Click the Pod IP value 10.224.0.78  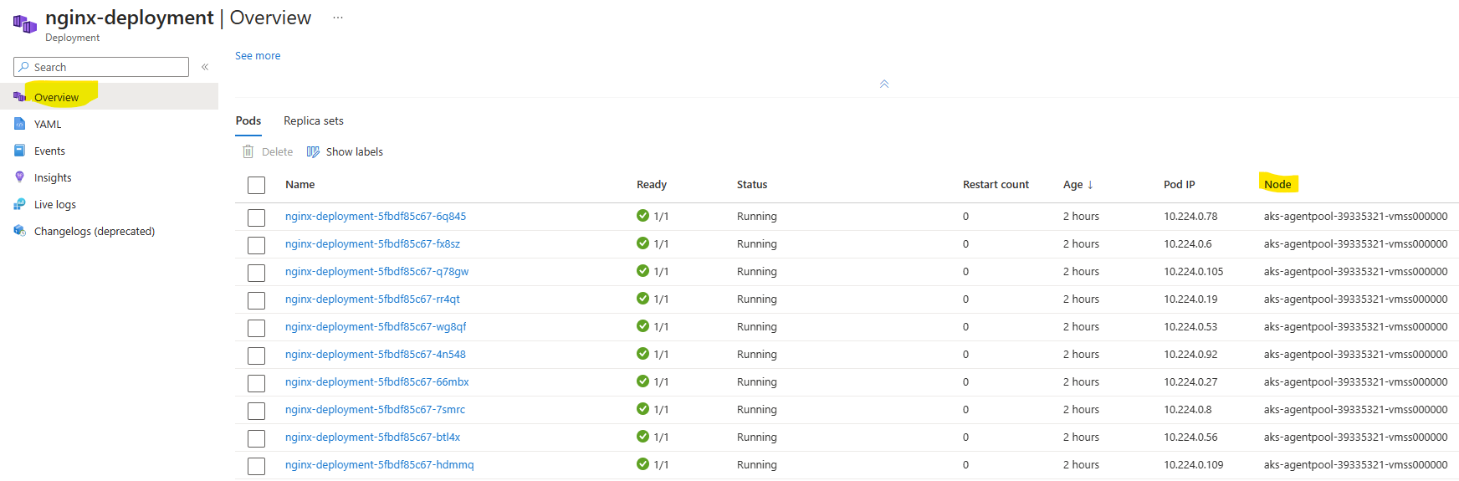pyautogui.click(x=1190, y=216)
